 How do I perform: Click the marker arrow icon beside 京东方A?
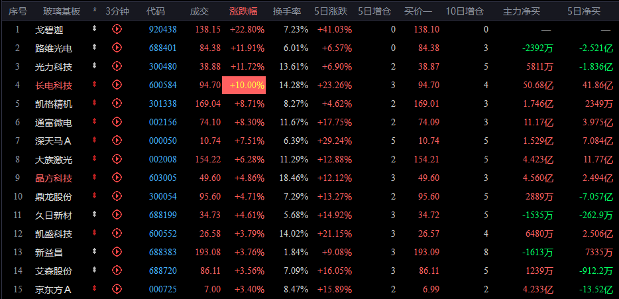coord(94,288)
